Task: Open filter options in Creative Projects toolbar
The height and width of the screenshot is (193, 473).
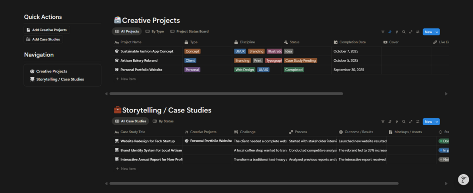Action: pos(383,32)
